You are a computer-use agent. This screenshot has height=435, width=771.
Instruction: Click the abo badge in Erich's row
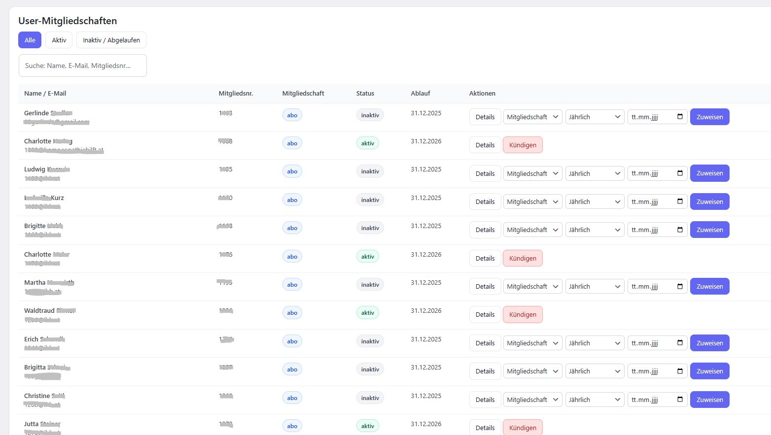pyautogui.click(x=292, y=341)
